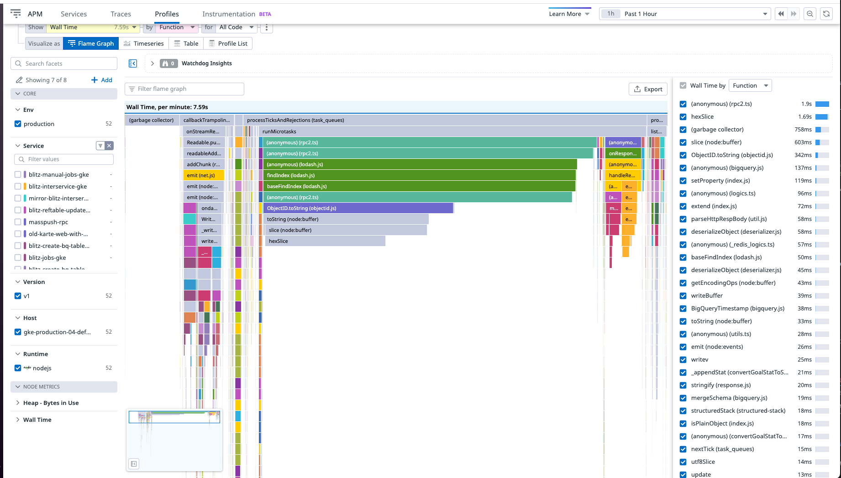Click the Filter flame graph input
Screen dimensions: 841x478
(x=184, y=89)
